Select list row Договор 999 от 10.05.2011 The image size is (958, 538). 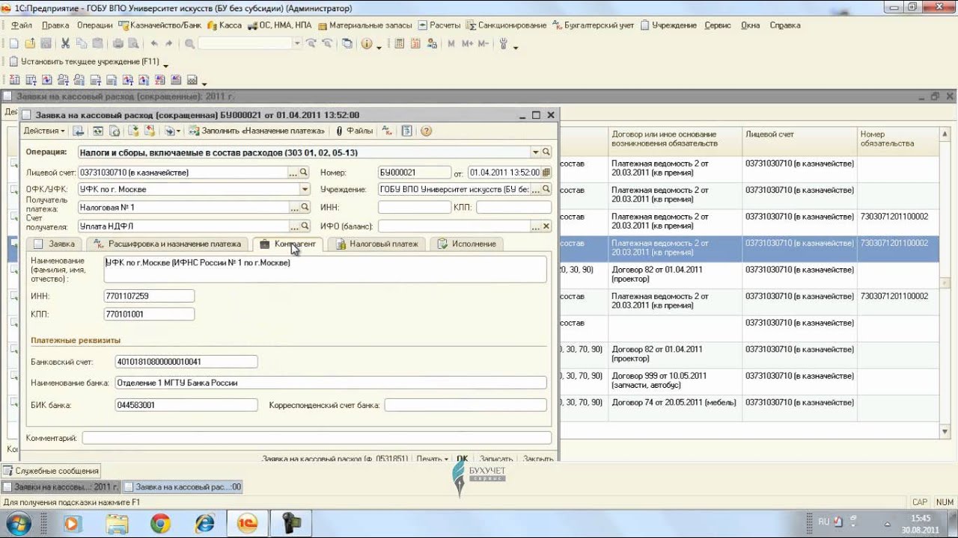[674, 382]
